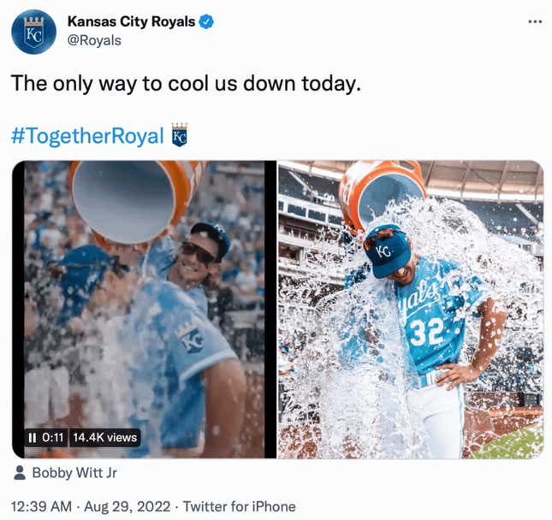Open the left video of the bucket splash
552x520 pixels.
coord(144,310)
